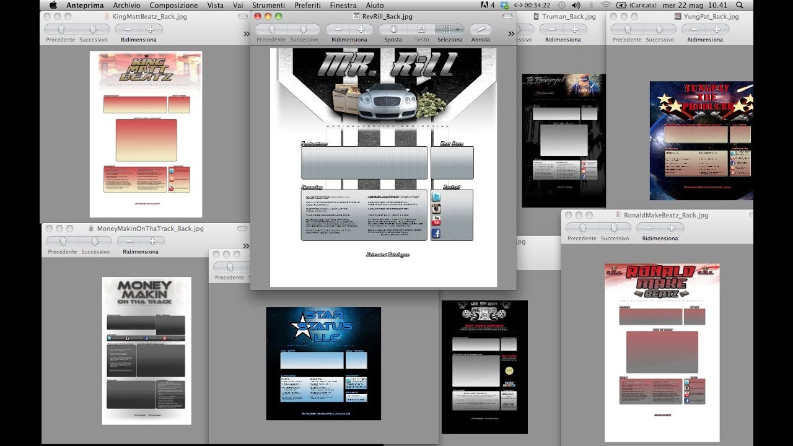Click Successivo down arrow in MoneyMakinOnThaTrack_Back window
Screen dimensions: 793x446
pos(95,241)
